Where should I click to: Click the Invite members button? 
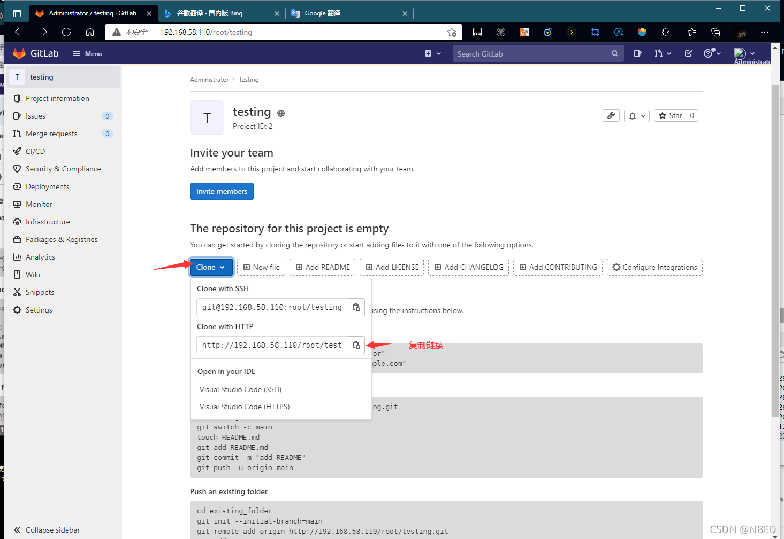click(x=222, y=191)
